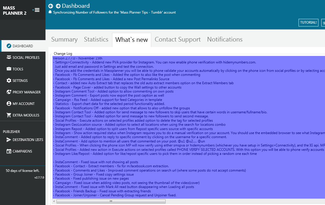Go to the Notifications tab
The image size is (325, 205).
point(225,40)
